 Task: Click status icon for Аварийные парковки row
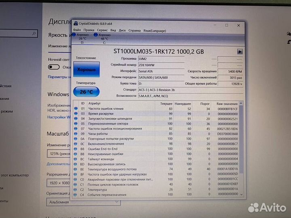coord(75,179)
